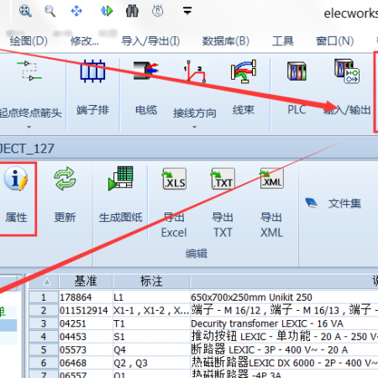The height and width of the screenshot is (378, 378).
Task: Select cell with reference 011512914
Action: click(x=86, y=310)
